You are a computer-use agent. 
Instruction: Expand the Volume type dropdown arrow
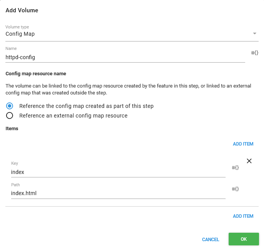click(x=254, y=34)
